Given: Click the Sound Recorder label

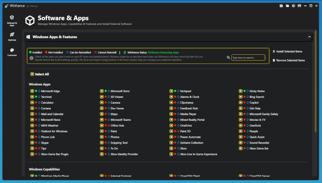Looking at the screenshot, I should (259, 143).
